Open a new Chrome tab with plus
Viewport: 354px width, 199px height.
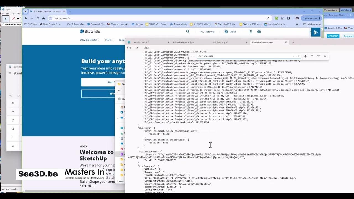point(70,11)
